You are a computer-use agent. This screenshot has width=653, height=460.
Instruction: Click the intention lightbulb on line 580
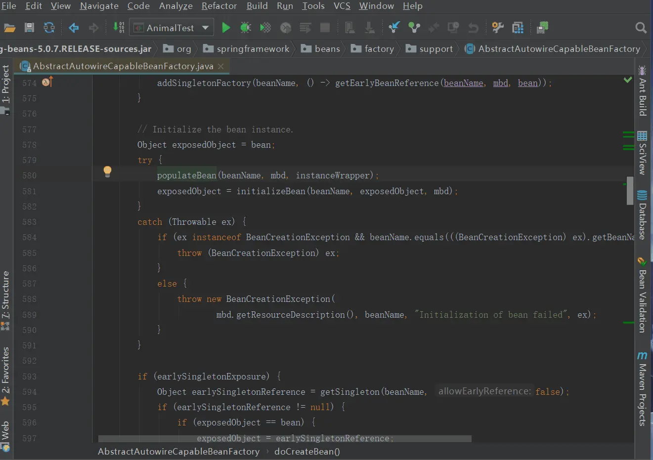pos(107,171)
